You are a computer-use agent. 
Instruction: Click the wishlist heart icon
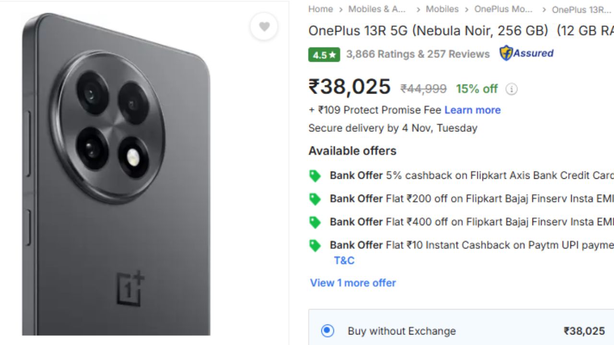(264, 27)
